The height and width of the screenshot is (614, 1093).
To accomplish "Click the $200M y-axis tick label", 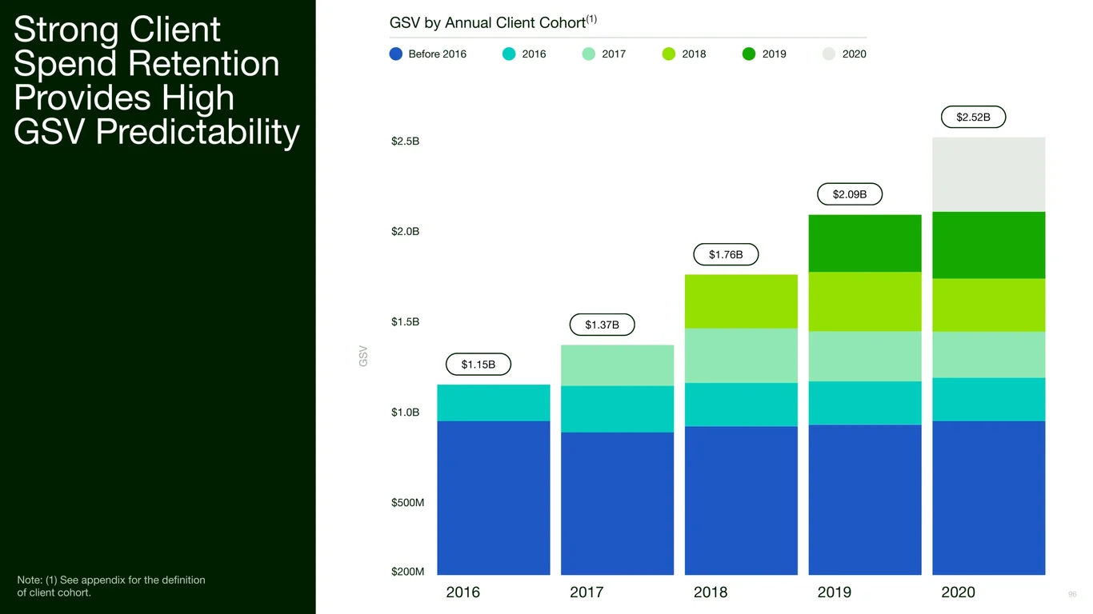I will [407, 572].
